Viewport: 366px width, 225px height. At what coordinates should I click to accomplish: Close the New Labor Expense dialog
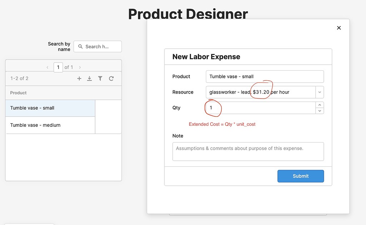[x=339, y=27]
